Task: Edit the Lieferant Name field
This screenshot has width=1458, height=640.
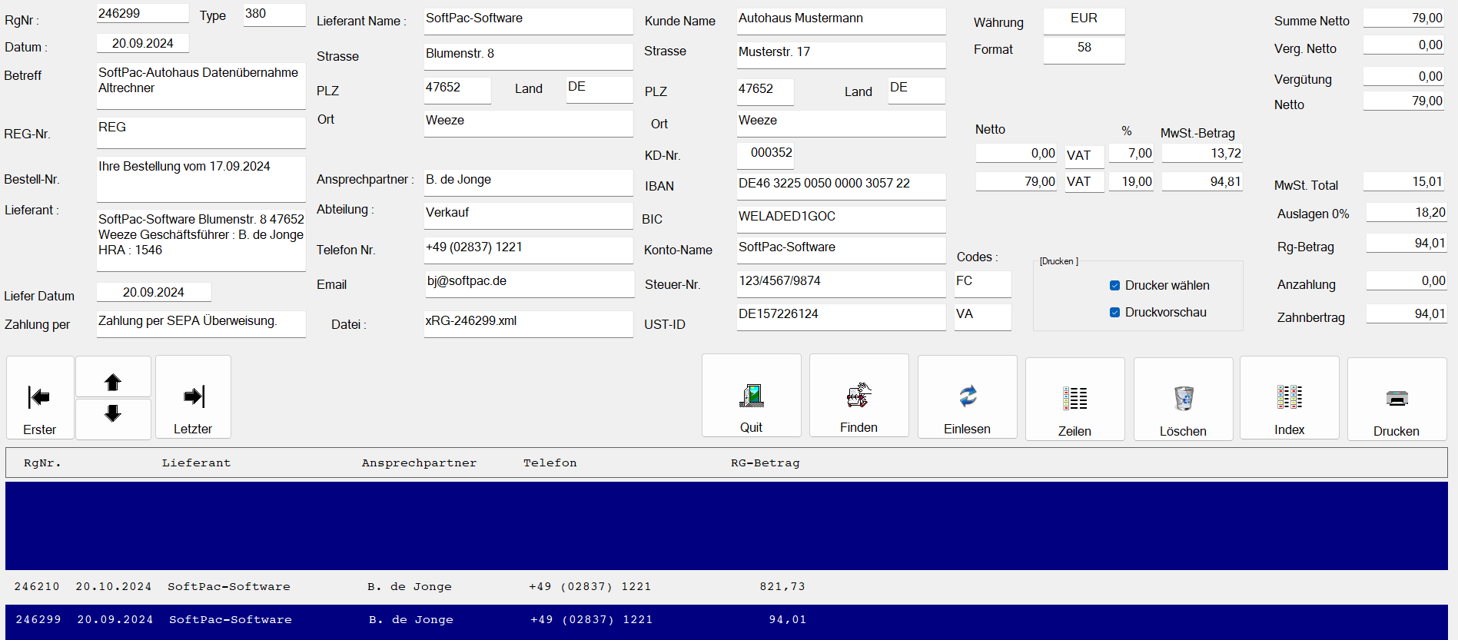Action: click(529, 22)
